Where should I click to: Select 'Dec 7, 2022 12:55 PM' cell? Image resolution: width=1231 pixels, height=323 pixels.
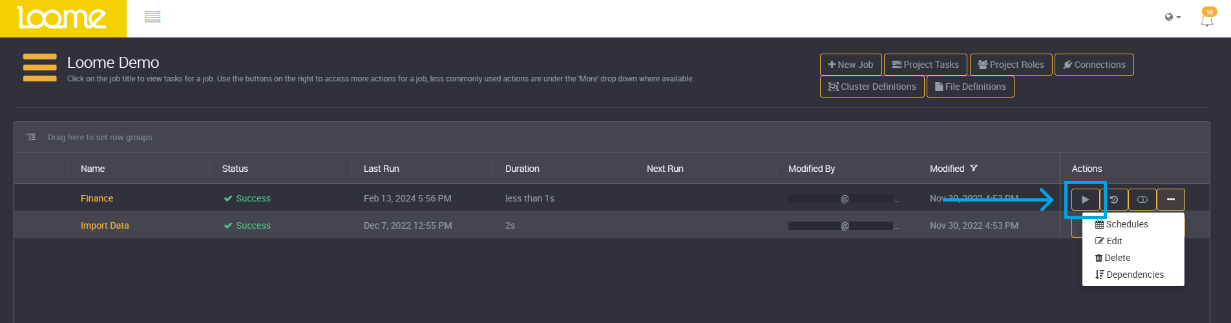pos(408,225)
